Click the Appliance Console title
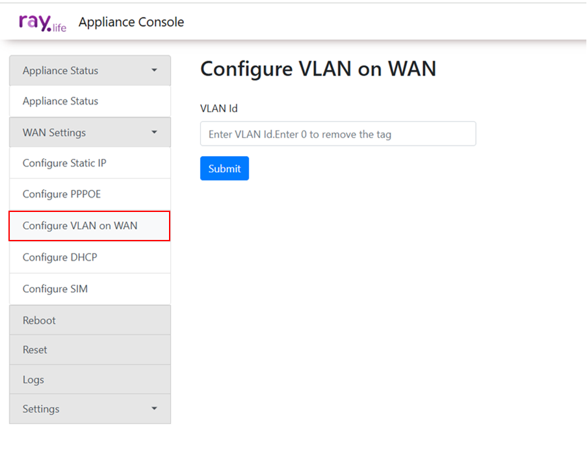This screenshot has width=587, height=474. tap(131, 22)
